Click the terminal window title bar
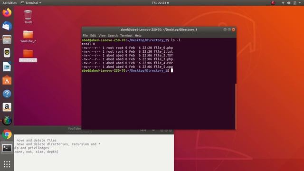Screen dimensions: 304x171 pyautogui.click(x=159, y=29)
